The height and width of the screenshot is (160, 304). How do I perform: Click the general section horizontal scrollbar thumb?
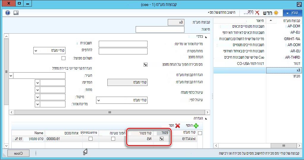[109, 112]
